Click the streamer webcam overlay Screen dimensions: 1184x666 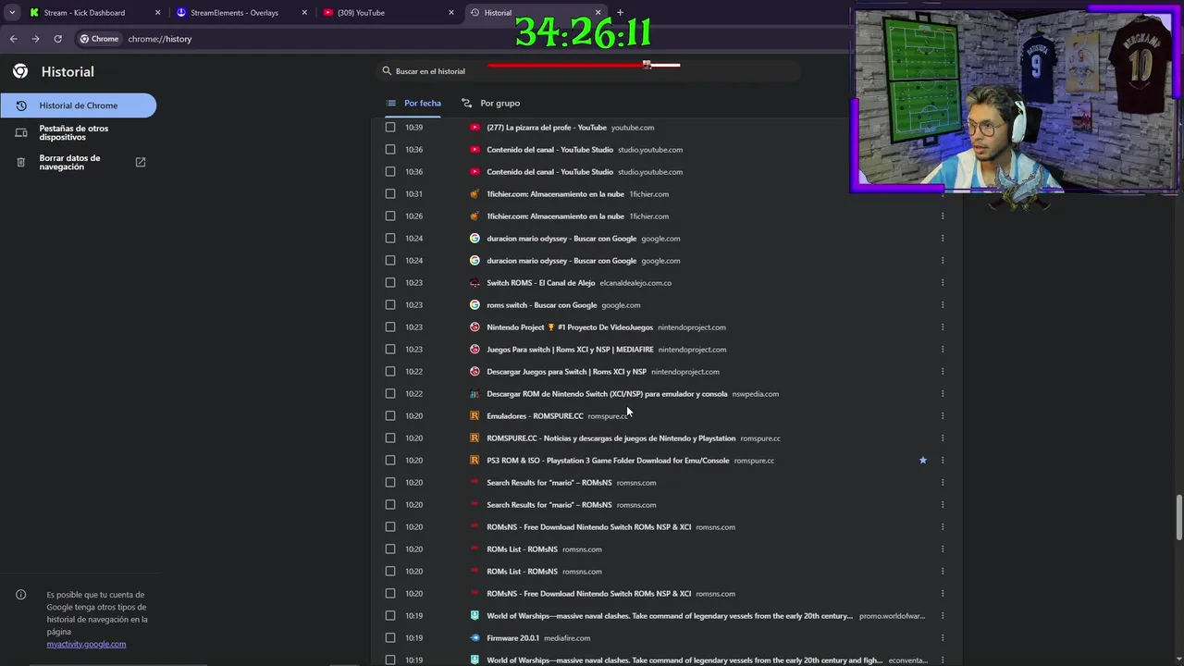pos(1015,99)
